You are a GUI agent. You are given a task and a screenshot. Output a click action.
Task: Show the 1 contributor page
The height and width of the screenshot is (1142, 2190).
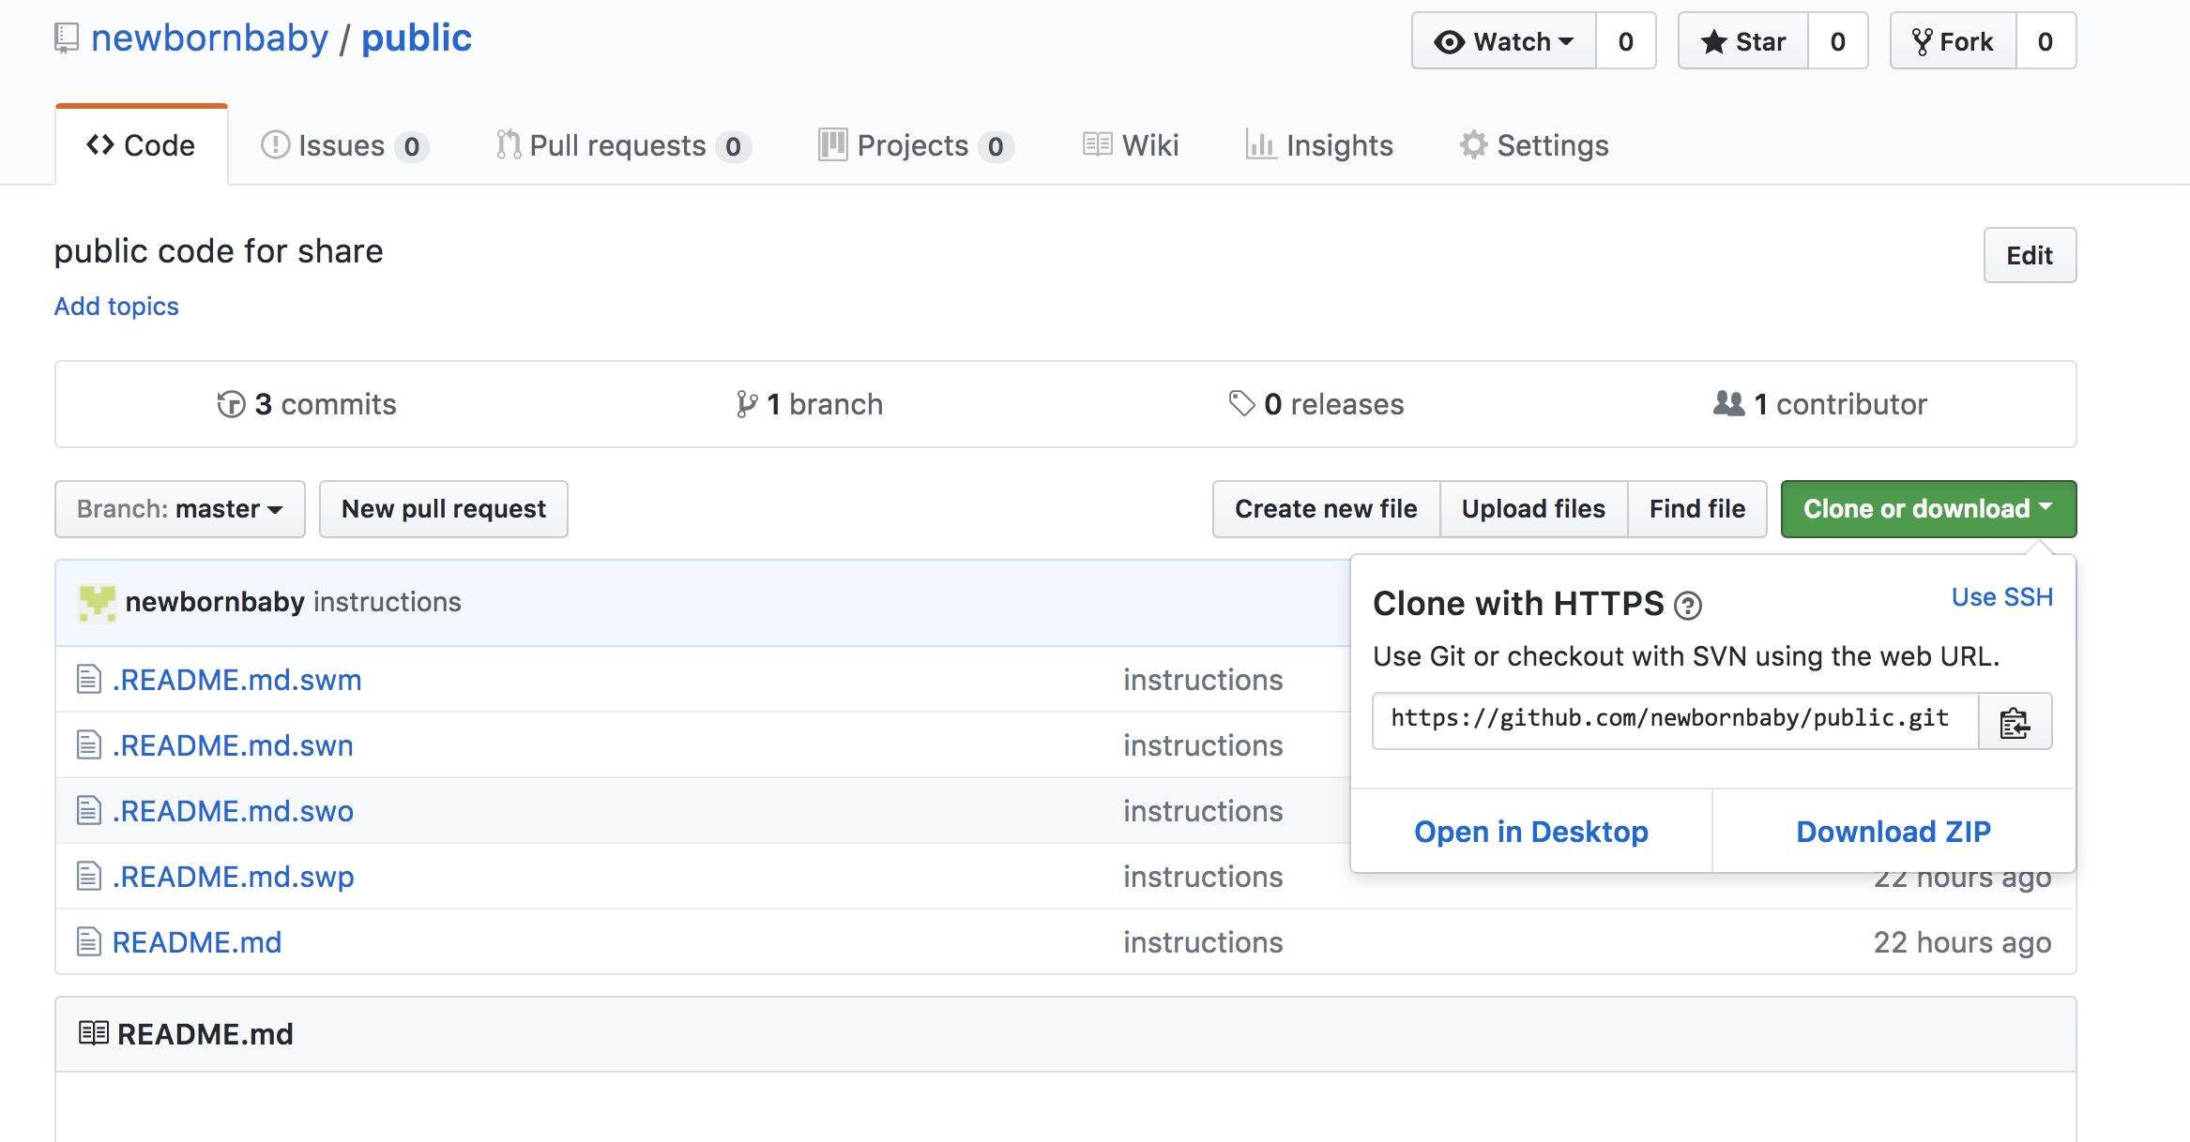pos(1820,404)
